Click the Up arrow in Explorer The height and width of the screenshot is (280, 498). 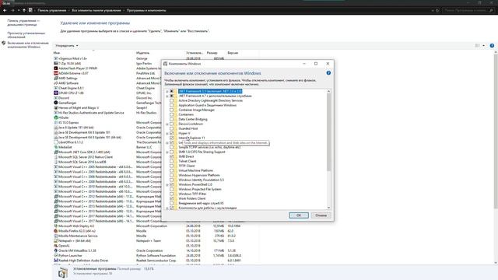pos(24,10)
